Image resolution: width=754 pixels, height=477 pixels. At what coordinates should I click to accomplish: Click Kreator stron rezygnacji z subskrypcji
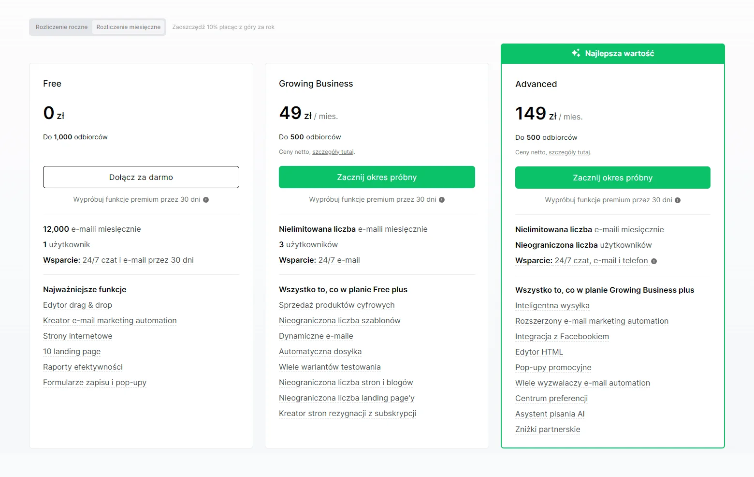(x=347, y=414)
